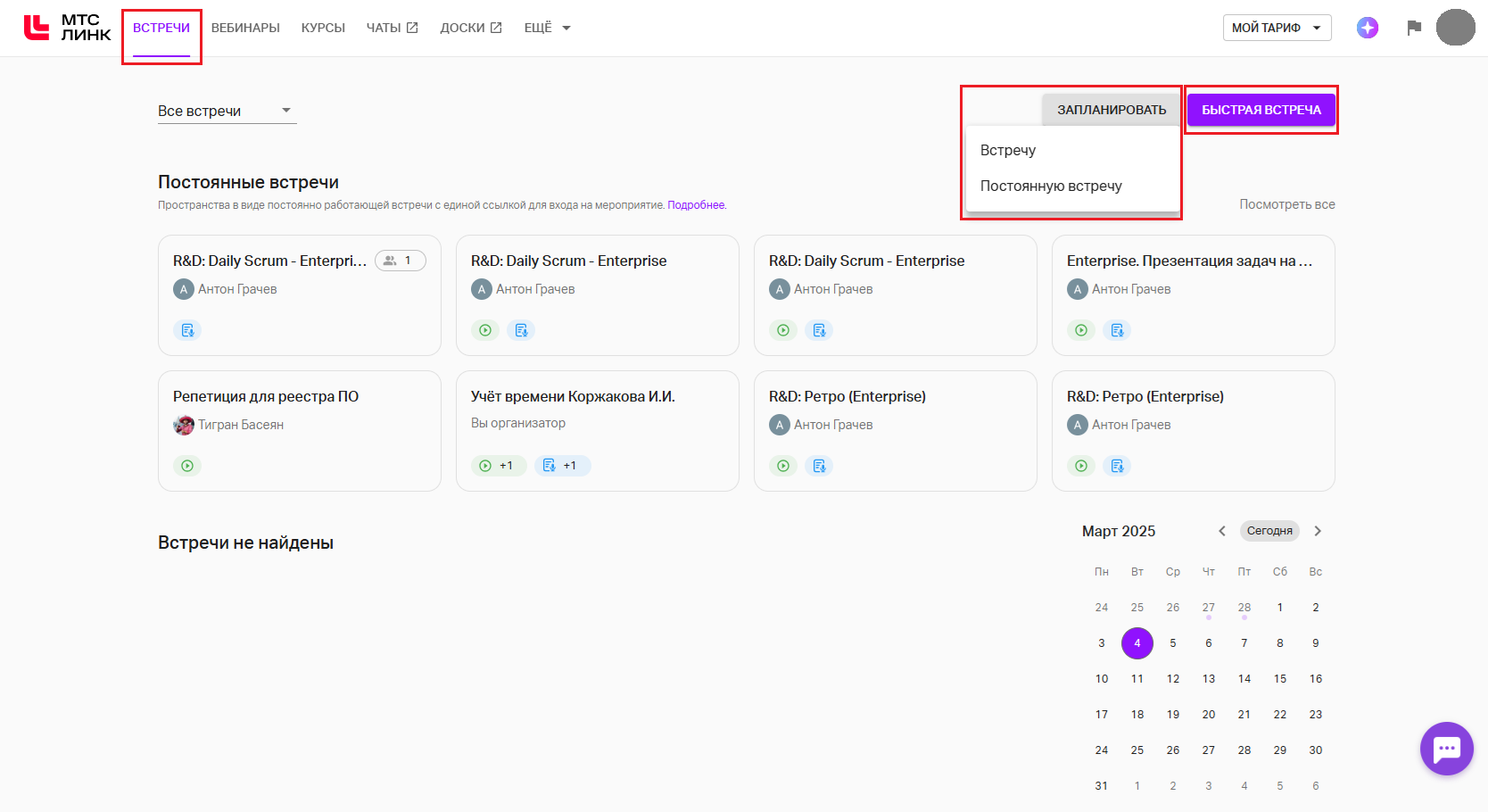
Task: Click the flag icon in header
Action: pos(1414,28)
